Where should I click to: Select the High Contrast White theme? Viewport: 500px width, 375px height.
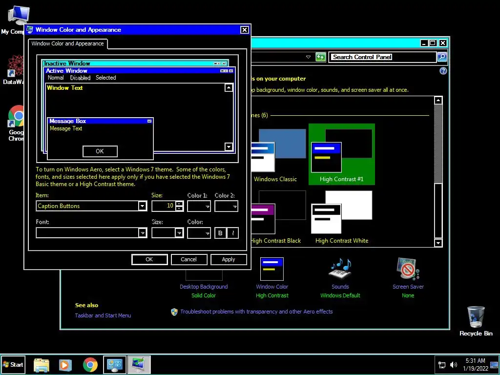(x=341, y=217)
